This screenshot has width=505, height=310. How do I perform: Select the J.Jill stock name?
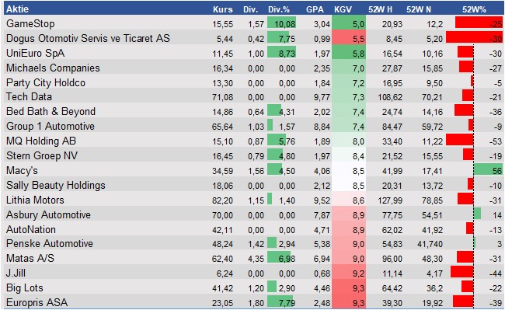[16, 273]
